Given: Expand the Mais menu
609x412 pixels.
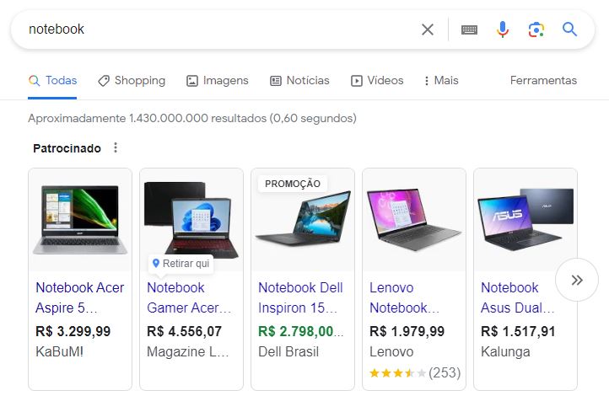Looking at the screenshot, I should tap(441, 80).
